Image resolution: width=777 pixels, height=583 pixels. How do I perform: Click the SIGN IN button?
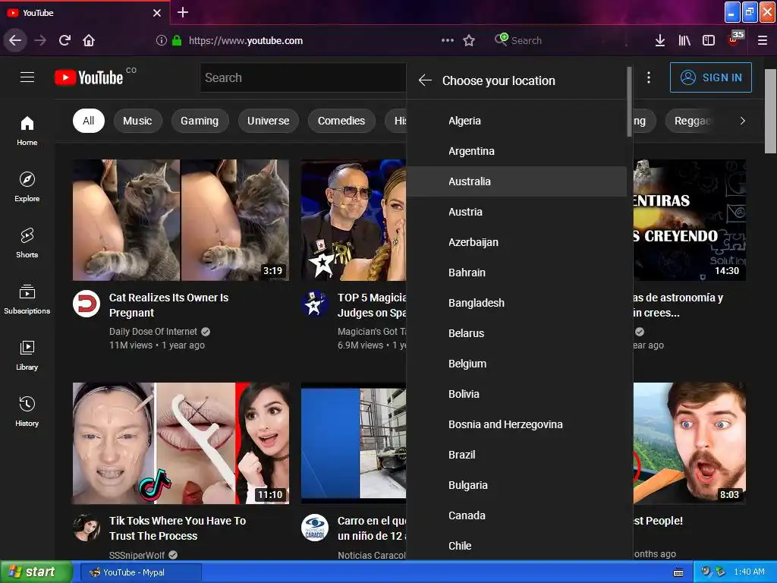[710, 77]
